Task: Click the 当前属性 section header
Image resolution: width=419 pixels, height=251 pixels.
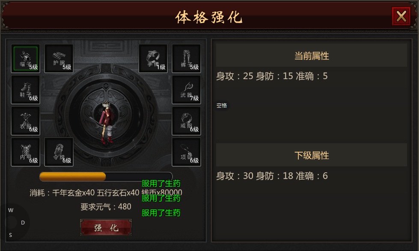Action: [312, 56]
